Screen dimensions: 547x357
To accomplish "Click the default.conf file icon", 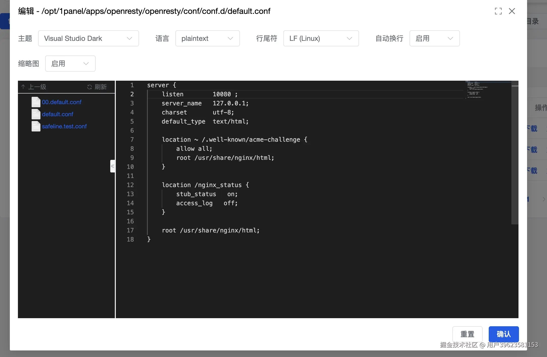I will (36, 114).
